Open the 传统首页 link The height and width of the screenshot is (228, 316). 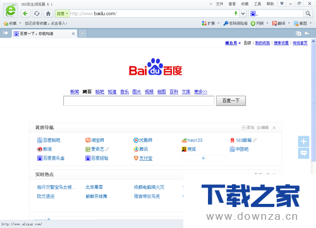300,43
